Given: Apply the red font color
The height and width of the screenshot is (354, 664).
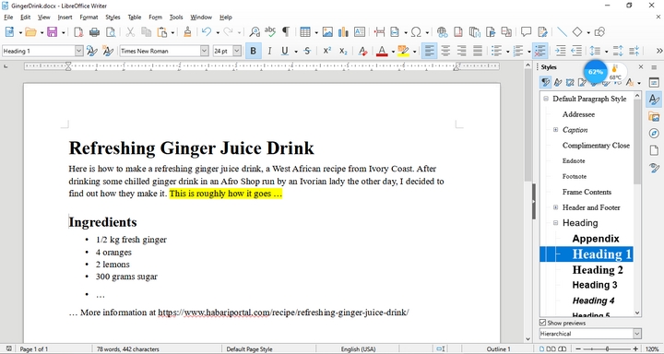Looking at the screenshot, I should [382, 52].
